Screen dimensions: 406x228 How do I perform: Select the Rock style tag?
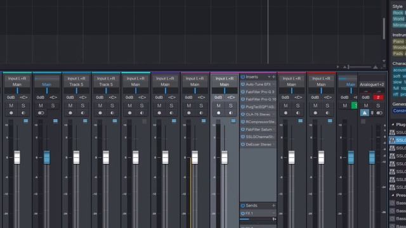[x=398, y=13]
